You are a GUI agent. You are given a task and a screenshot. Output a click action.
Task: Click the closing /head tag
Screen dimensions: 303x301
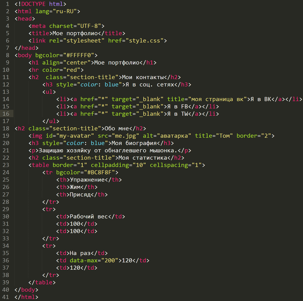27,48
